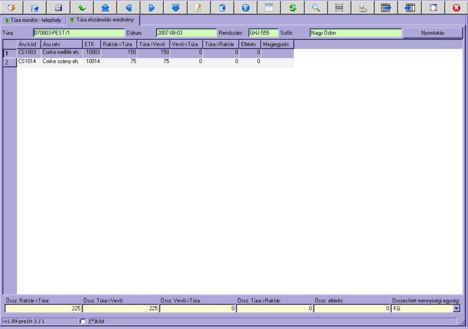
Task: Open the Összesített mennyiségi egység dropdown
Action: tap(456, 309)
